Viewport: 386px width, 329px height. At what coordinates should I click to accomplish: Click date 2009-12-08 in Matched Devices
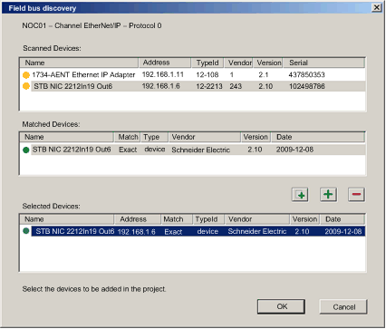click(294, 150)
